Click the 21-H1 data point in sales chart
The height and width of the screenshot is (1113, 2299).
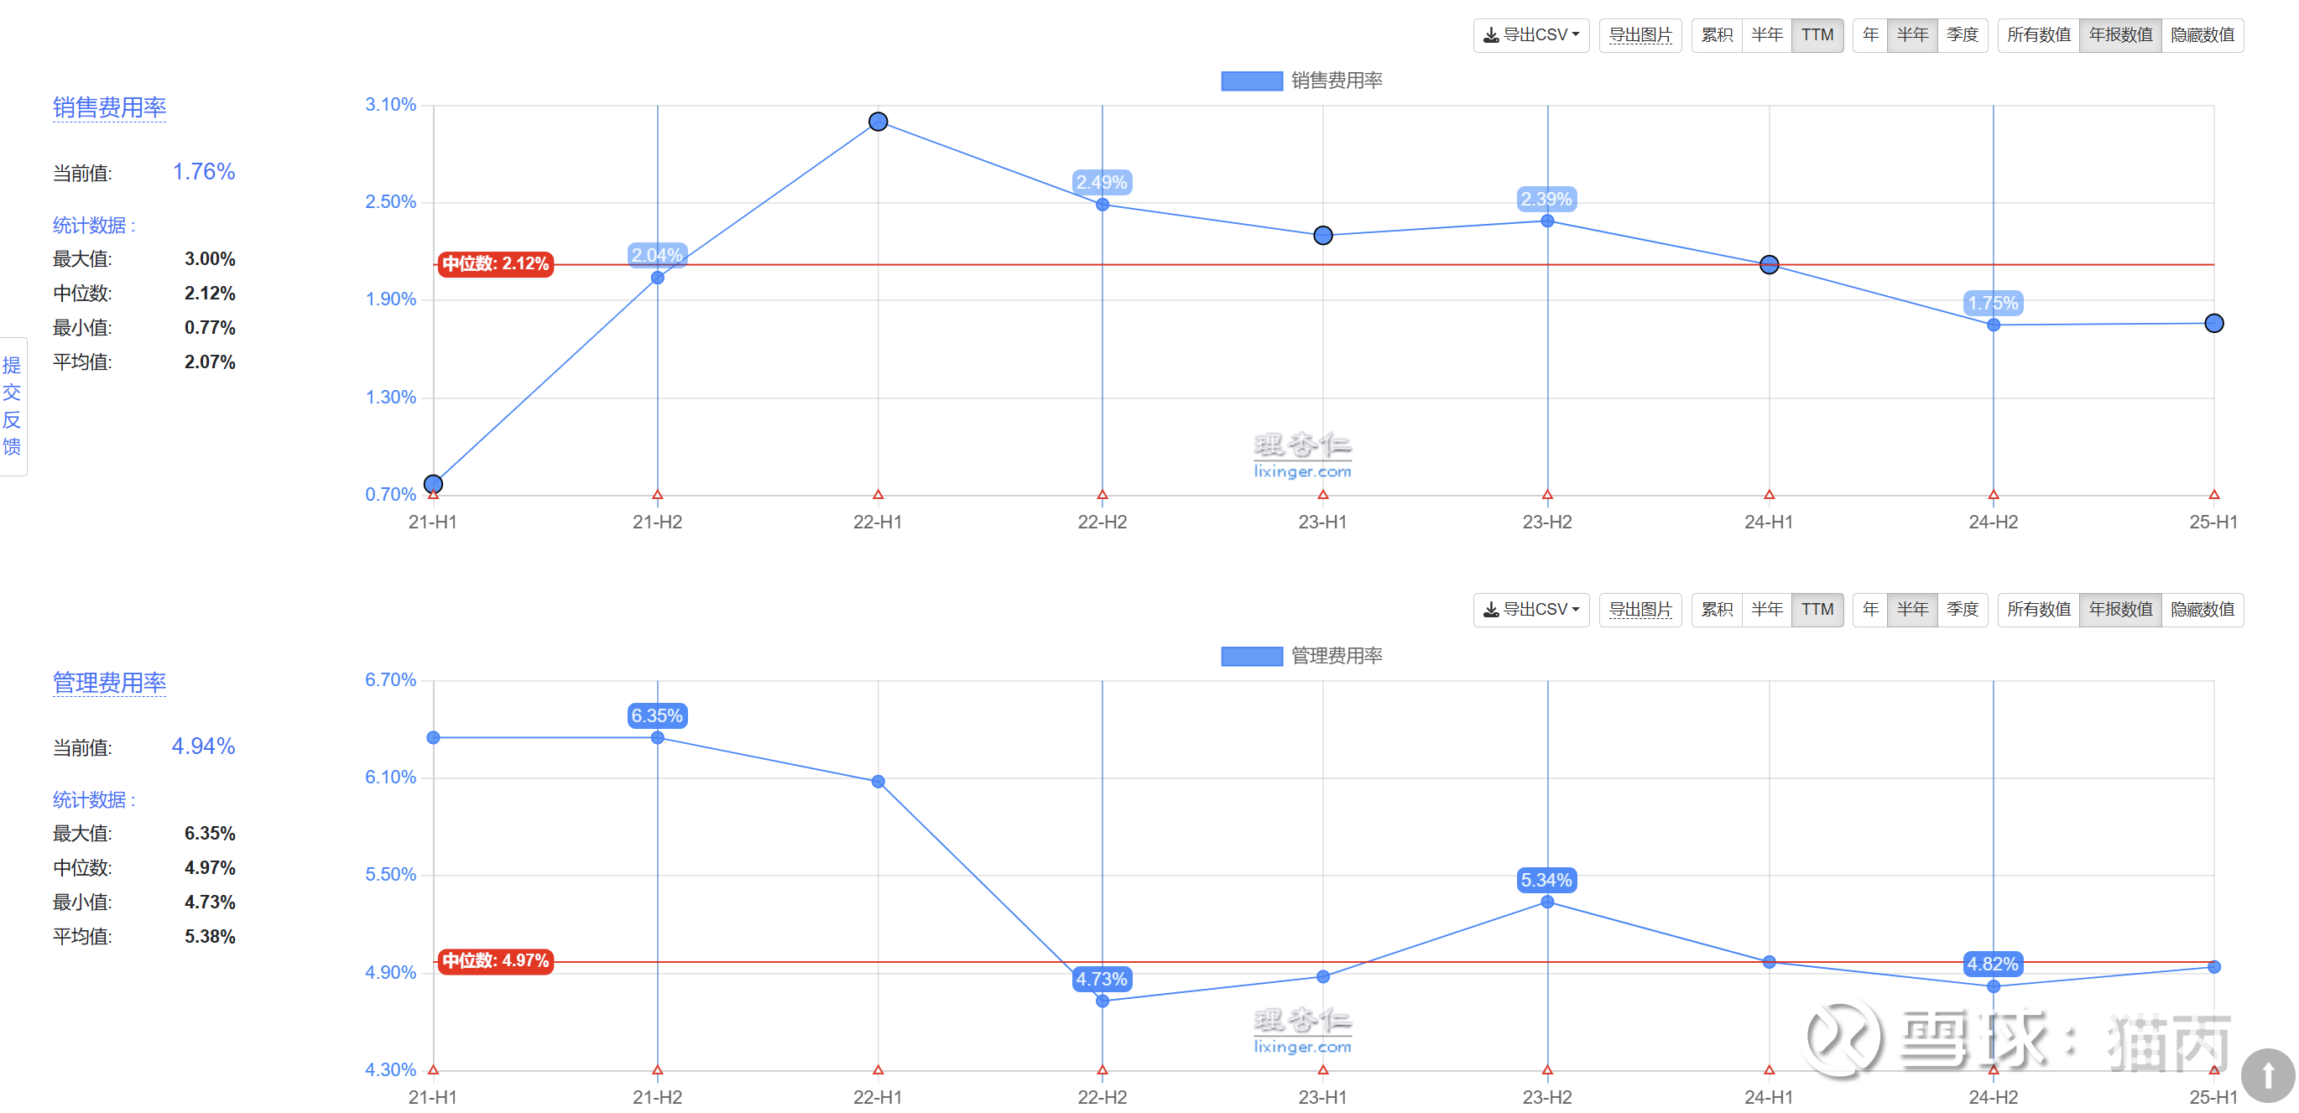coord(434,484)
